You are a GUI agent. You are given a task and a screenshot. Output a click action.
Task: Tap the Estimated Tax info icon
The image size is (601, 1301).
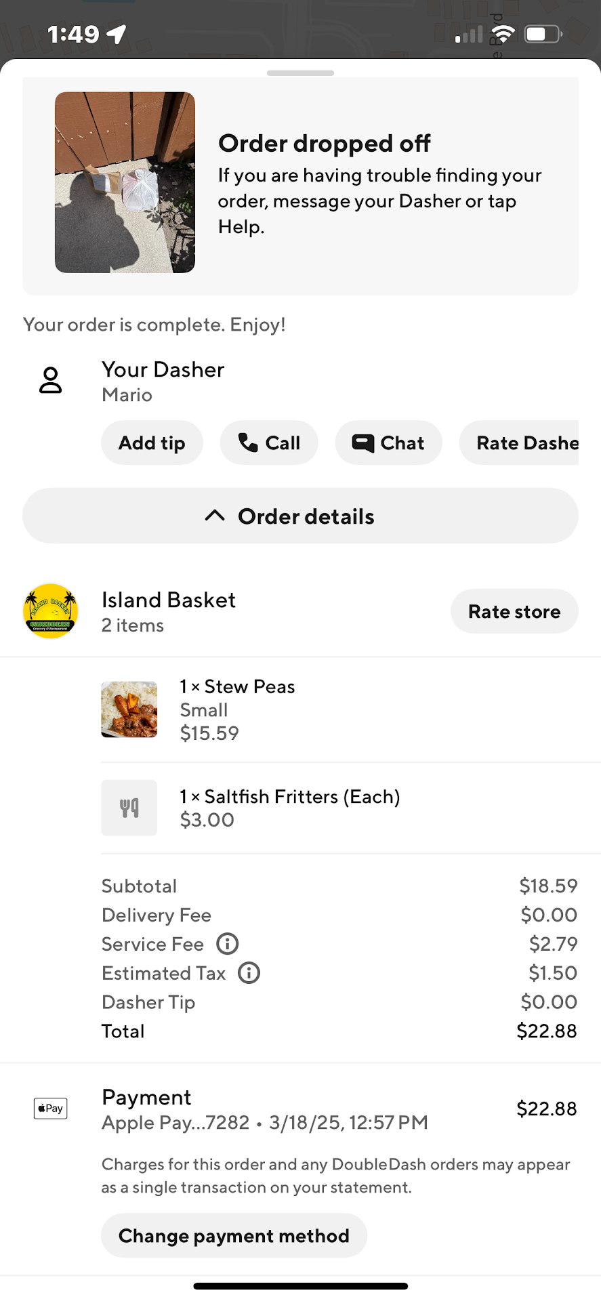click(x=249, y=973)
